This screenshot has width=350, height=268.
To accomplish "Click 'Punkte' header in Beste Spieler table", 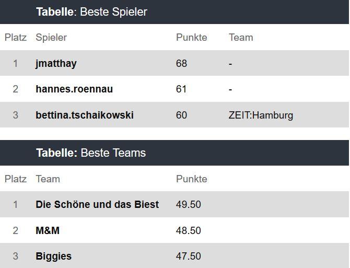I will pos(191,37).
